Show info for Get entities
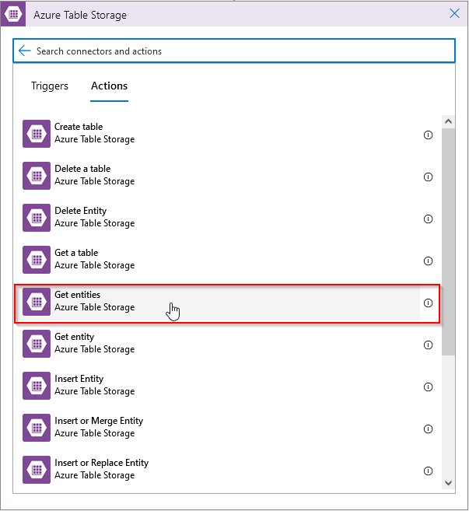 tap(428, 303)
